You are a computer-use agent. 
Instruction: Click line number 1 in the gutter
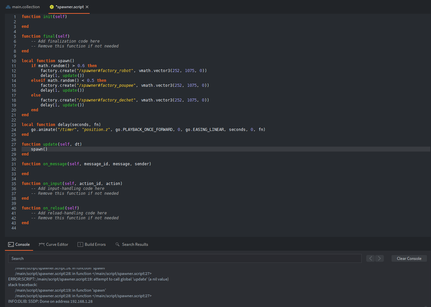click(15, 17)
